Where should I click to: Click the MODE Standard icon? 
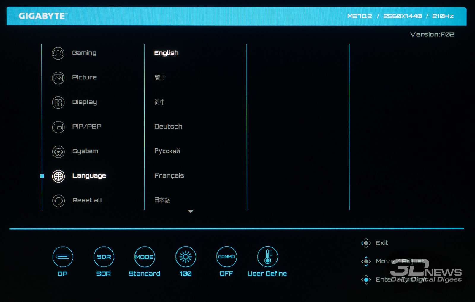click(x=145, y=257)
